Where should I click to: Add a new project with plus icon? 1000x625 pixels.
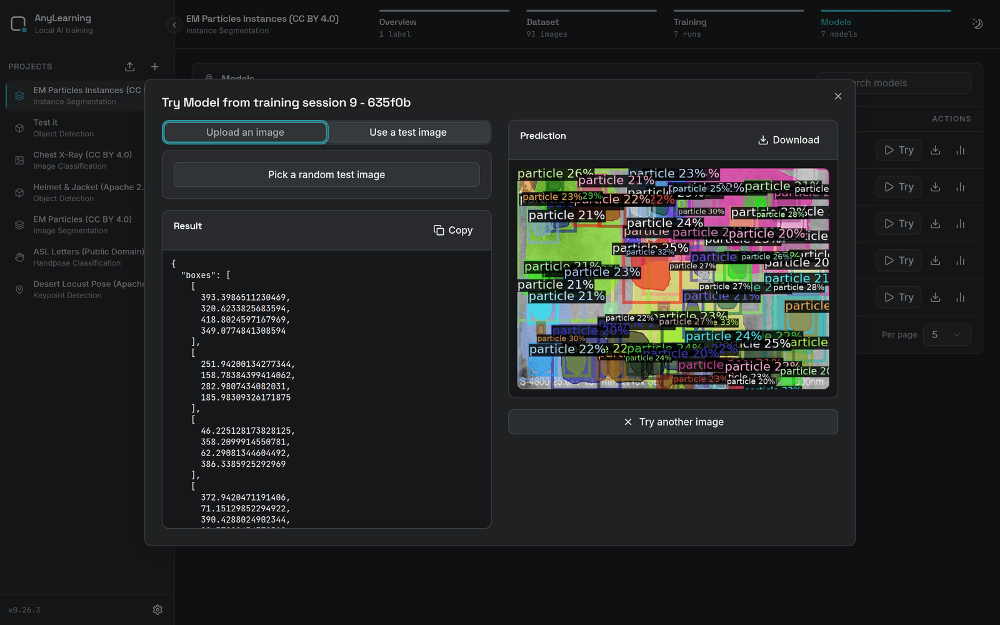coord(155,67)
